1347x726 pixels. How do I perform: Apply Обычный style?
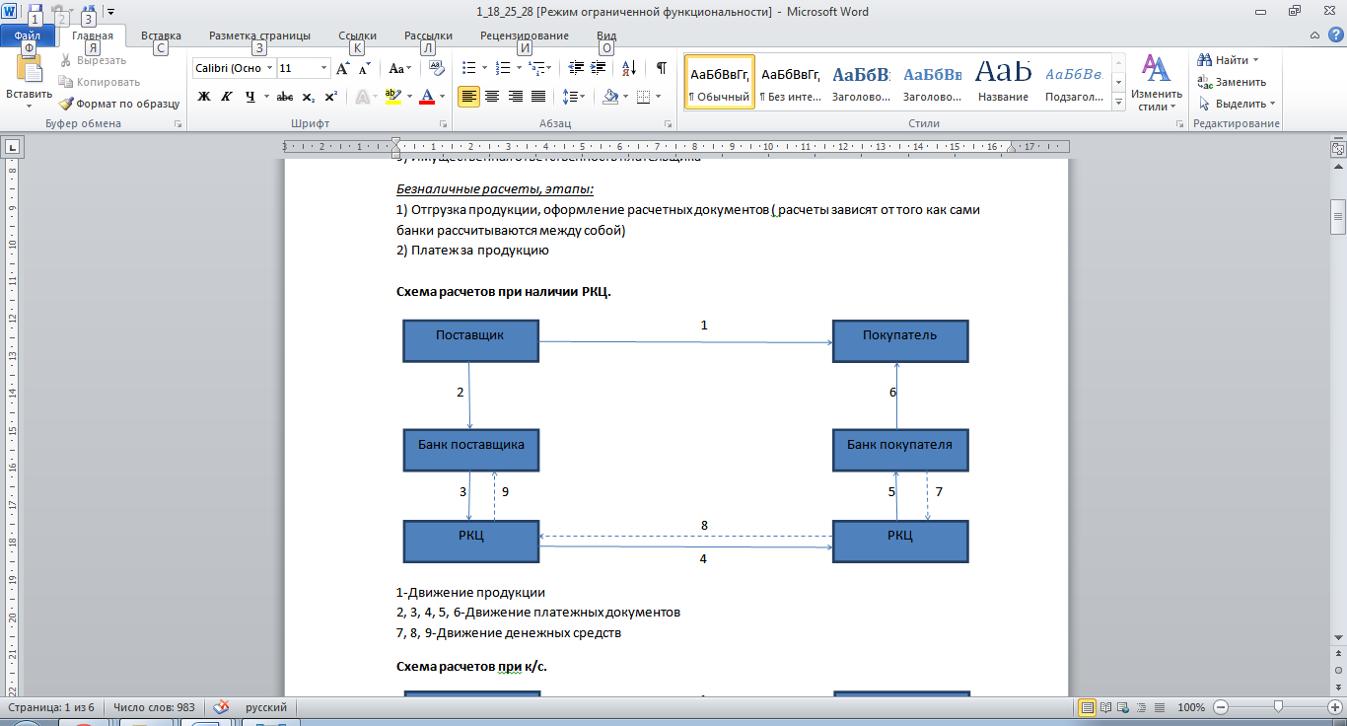point(719,82)
